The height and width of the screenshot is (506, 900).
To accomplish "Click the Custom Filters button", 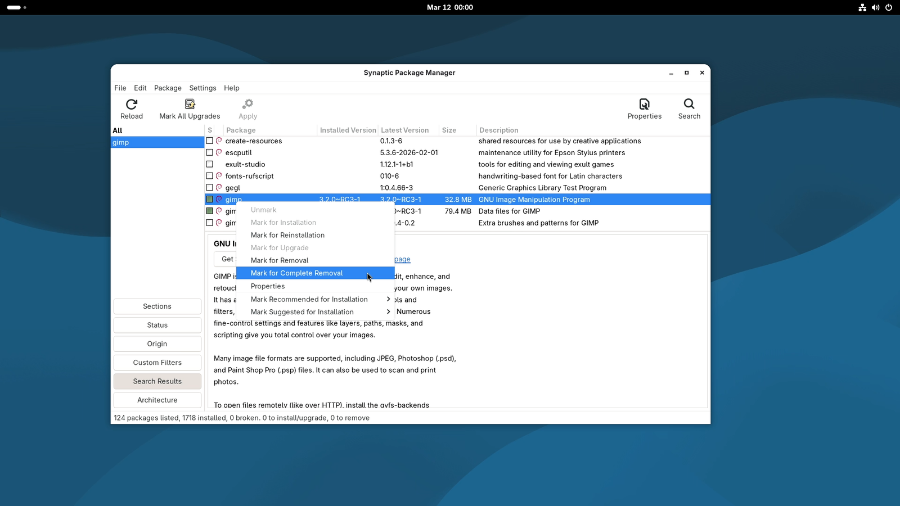I will click(x=157, y=363).
